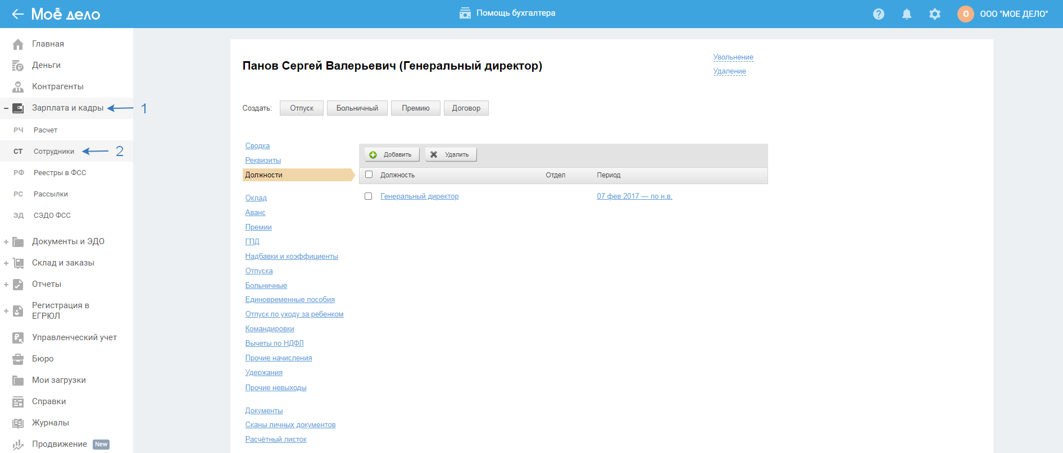
Task: Open the СЭДО ФСС submenu item
Action: coord(52,216)
